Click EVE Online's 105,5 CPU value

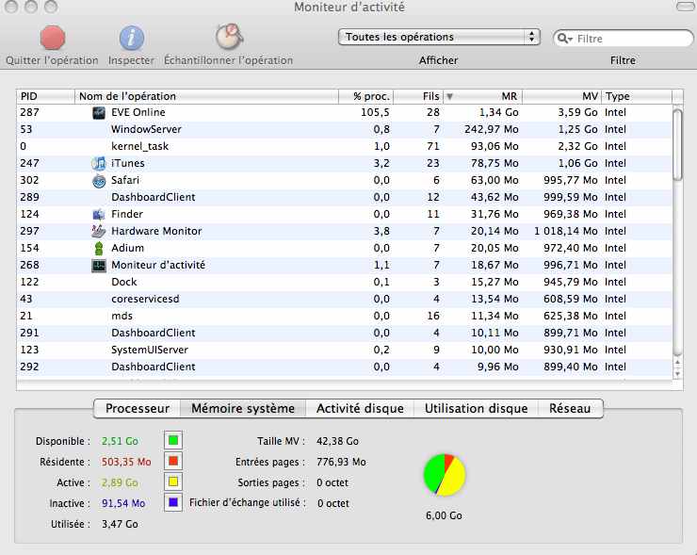pos(375,112)
